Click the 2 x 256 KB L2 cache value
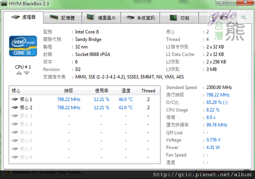255x179 pixels. tap(216, 62)
